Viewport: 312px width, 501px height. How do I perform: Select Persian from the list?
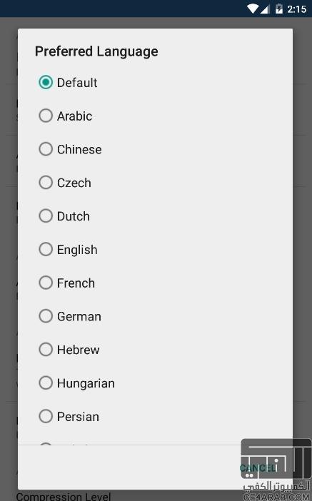[46, 416]
